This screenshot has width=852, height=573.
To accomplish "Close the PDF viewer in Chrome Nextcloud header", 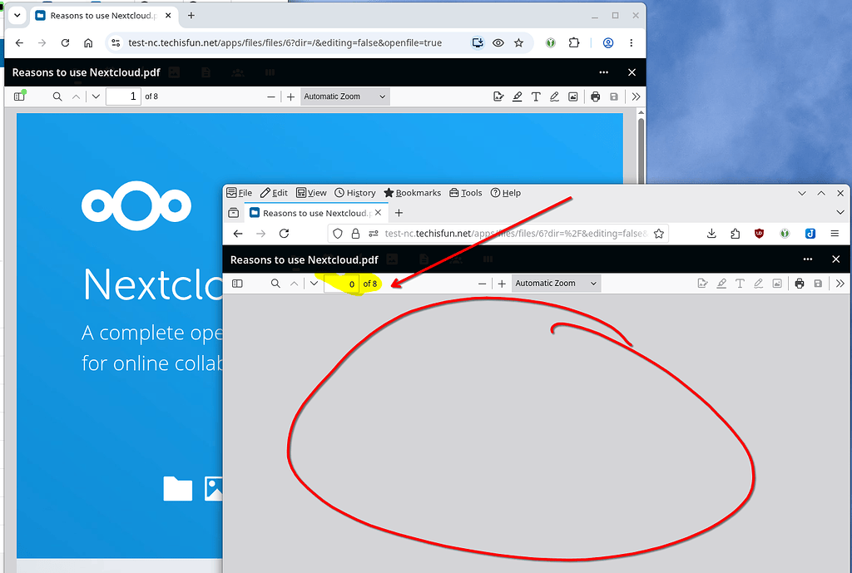I will (x=632, y=72).
